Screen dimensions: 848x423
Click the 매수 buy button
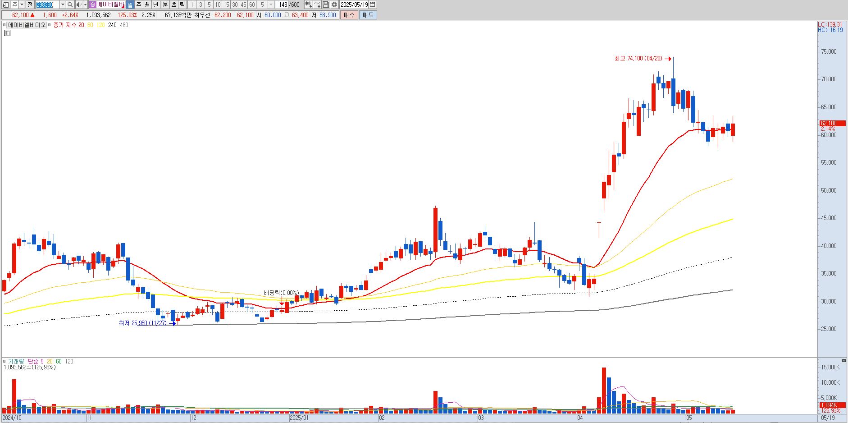tap(349, 15)
